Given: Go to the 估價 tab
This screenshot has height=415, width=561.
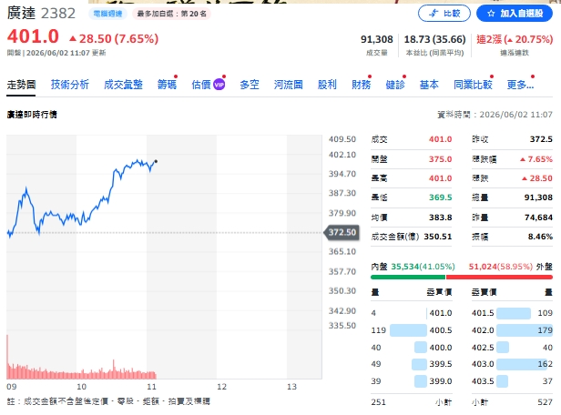Looking at the screenshot, I should tap(201, 85).
